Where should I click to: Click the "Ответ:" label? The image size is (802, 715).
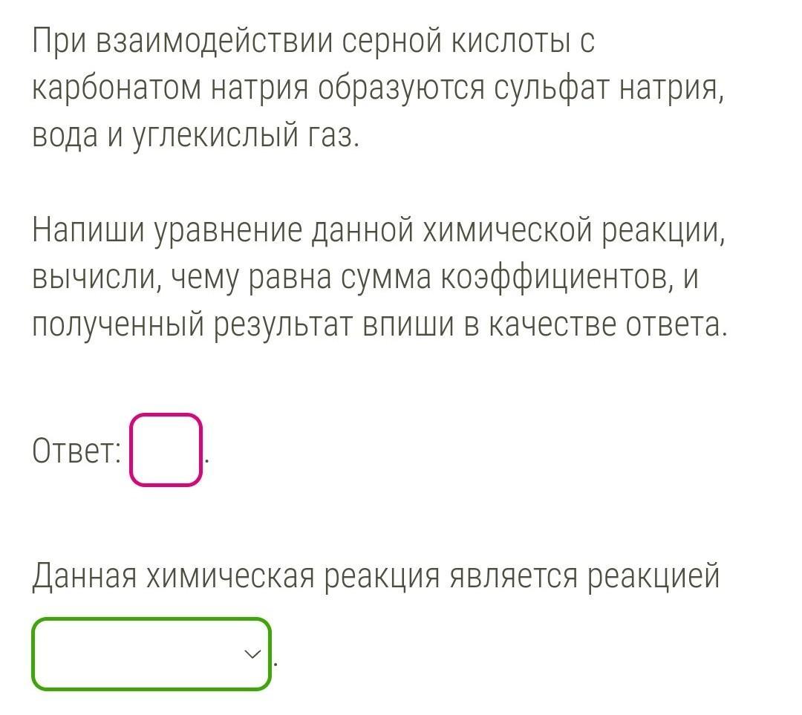(76, 451)
